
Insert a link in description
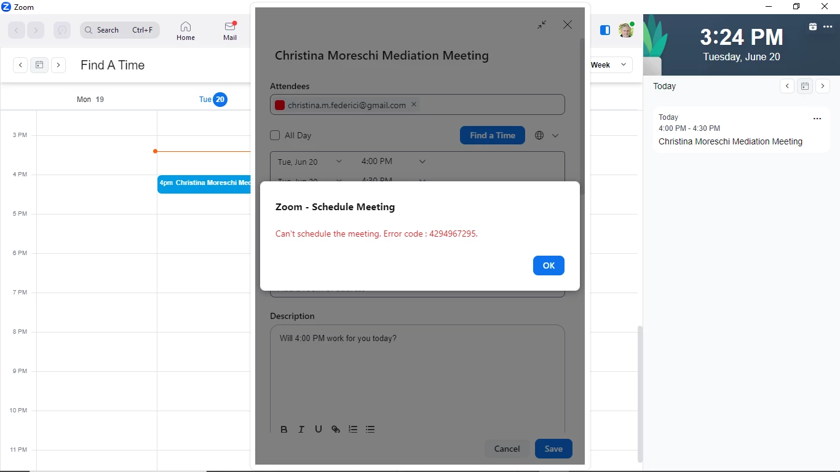336,430
